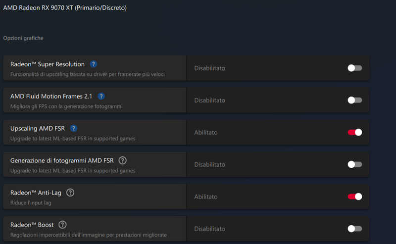
Task: Click help icon next to Radeon Super Resolution
Action: [x=94, y=64]
